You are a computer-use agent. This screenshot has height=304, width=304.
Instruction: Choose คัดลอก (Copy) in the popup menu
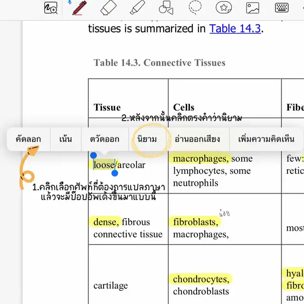coord(28,139)
